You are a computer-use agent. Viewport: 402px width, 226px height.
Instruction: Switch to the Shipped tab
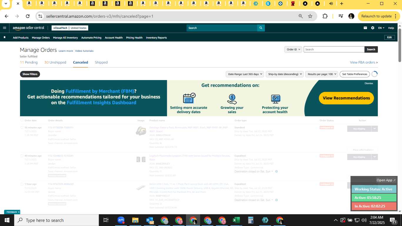point(101,62)
